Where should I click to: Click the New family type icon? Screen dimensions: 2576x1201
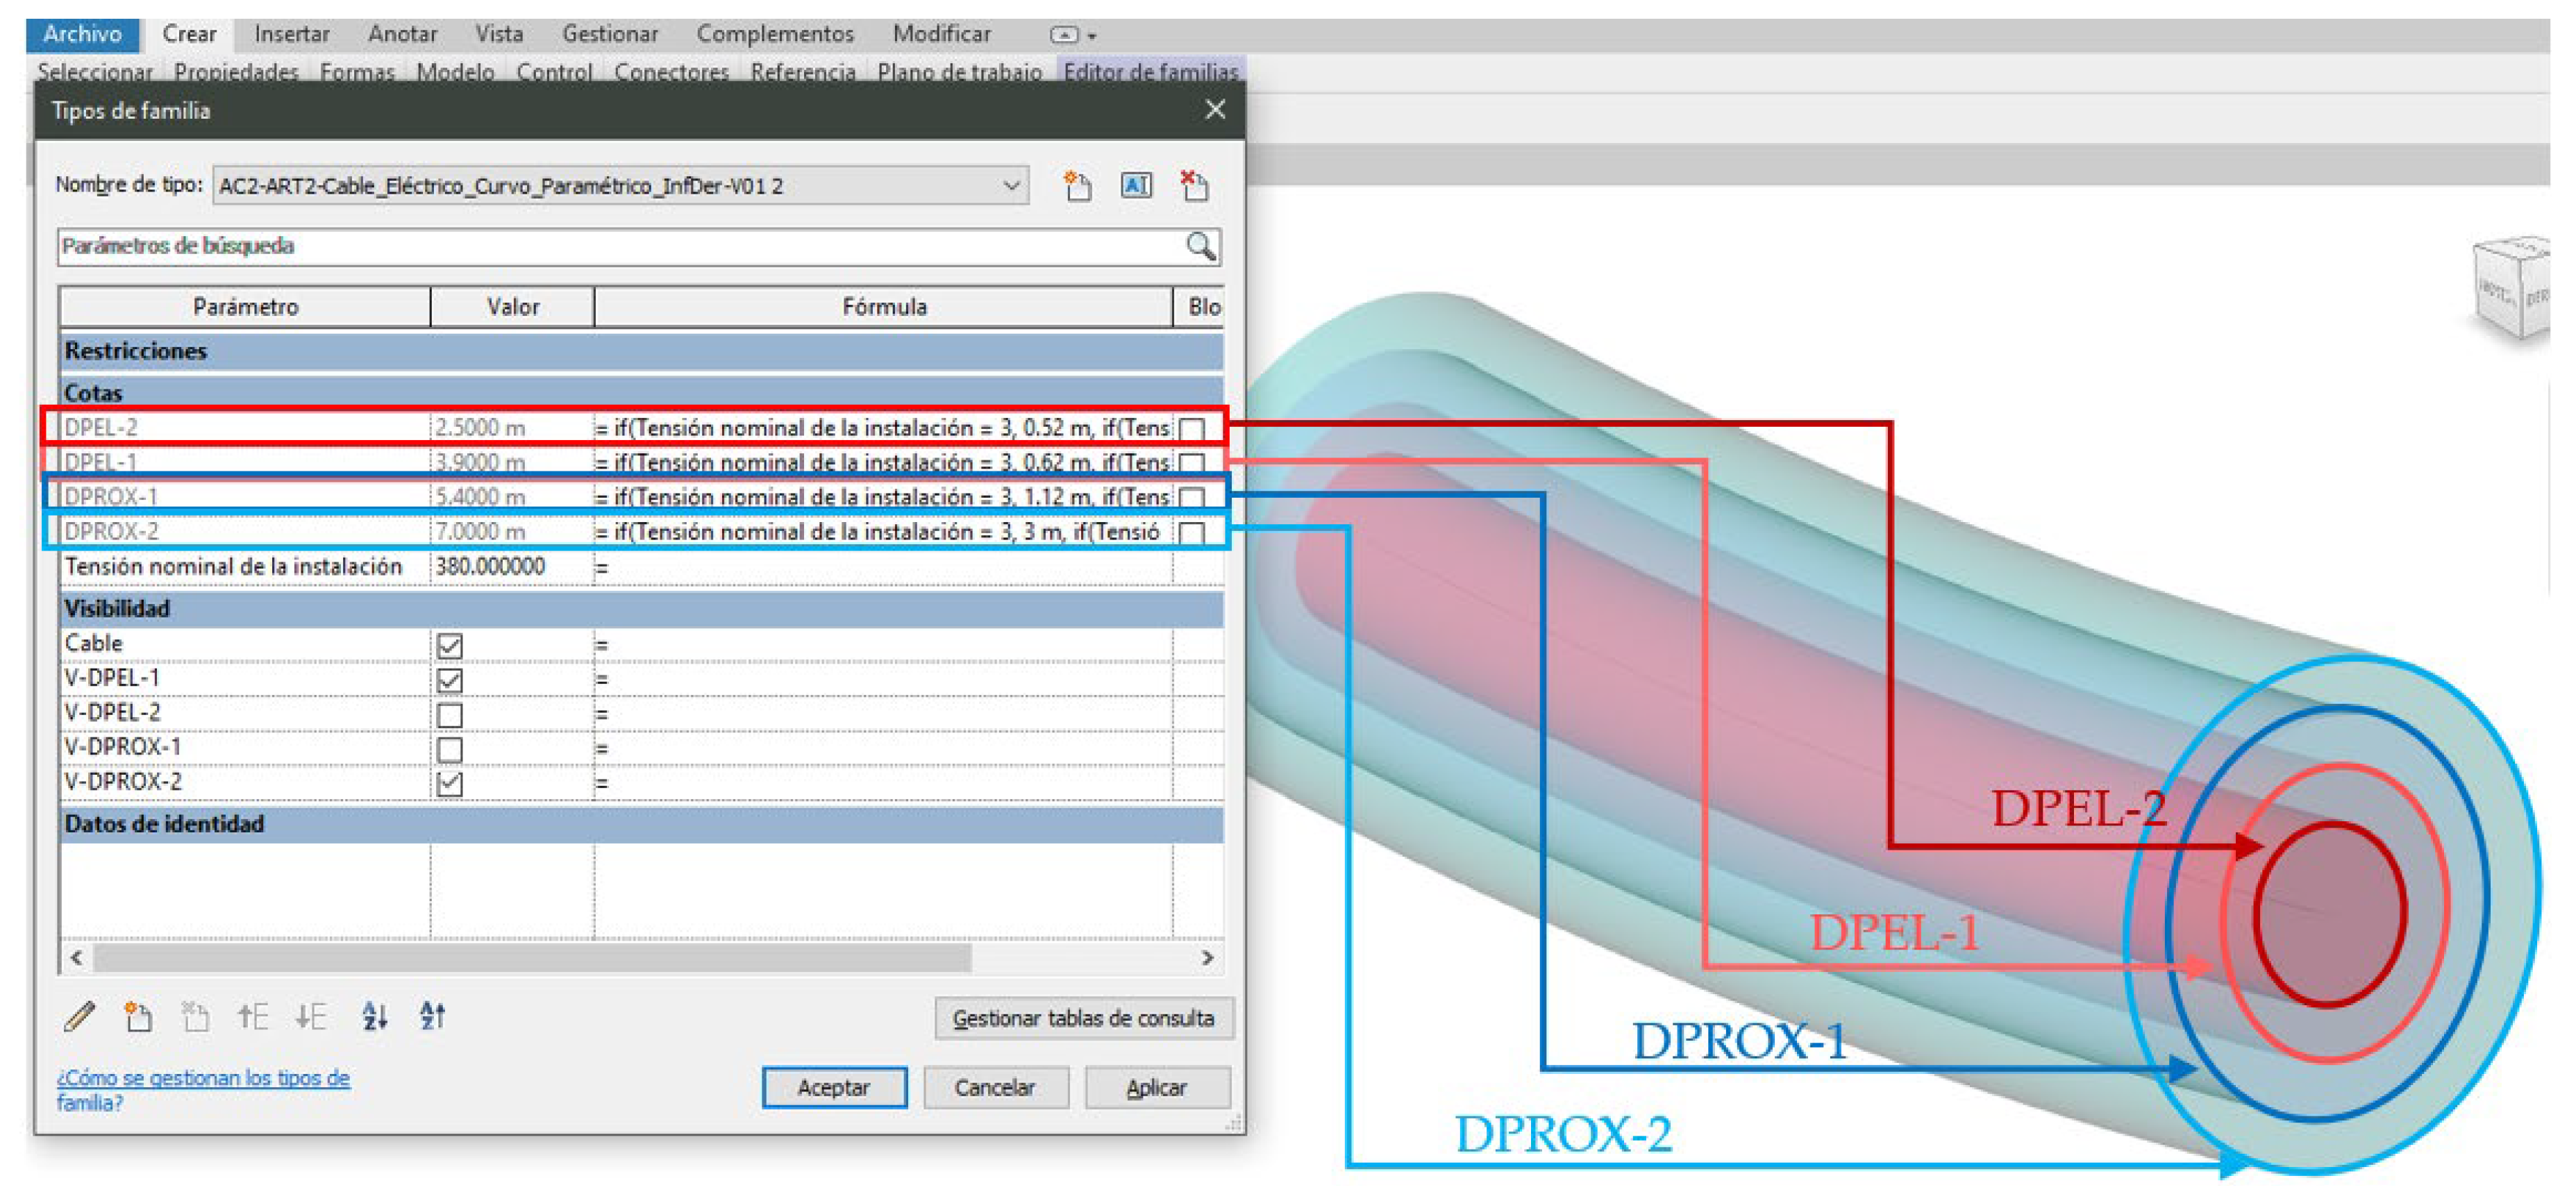tap(1077, 186)
